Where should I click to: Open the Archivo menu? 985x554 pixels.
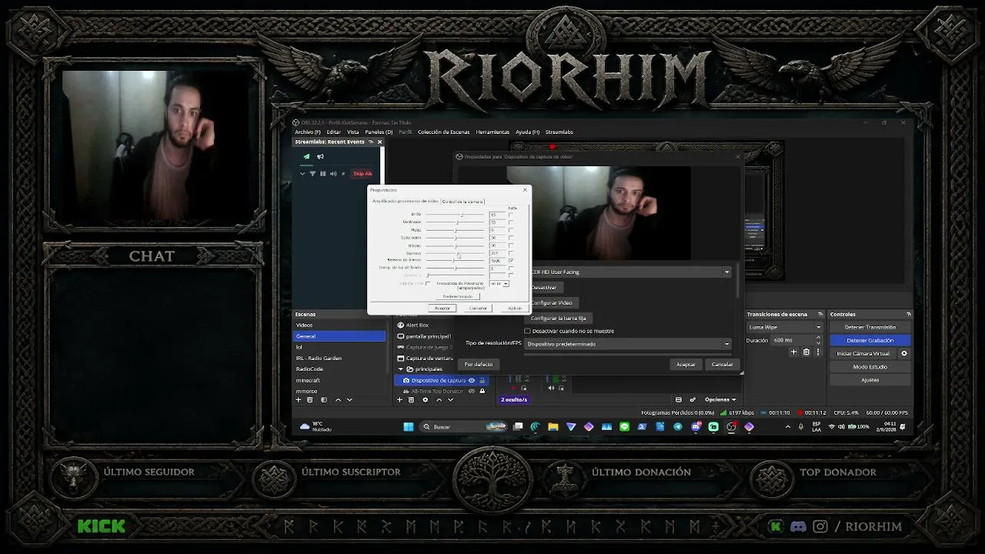tap(308, 132)
